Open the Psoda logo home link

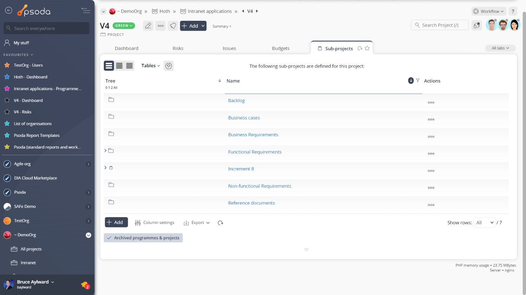[x=34, y=11]
